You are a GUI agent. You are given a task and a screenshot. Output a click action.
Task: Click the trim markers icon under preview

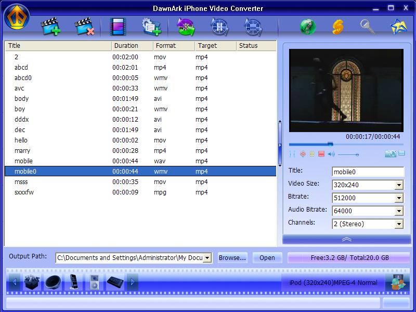click(x=292, y=154)
